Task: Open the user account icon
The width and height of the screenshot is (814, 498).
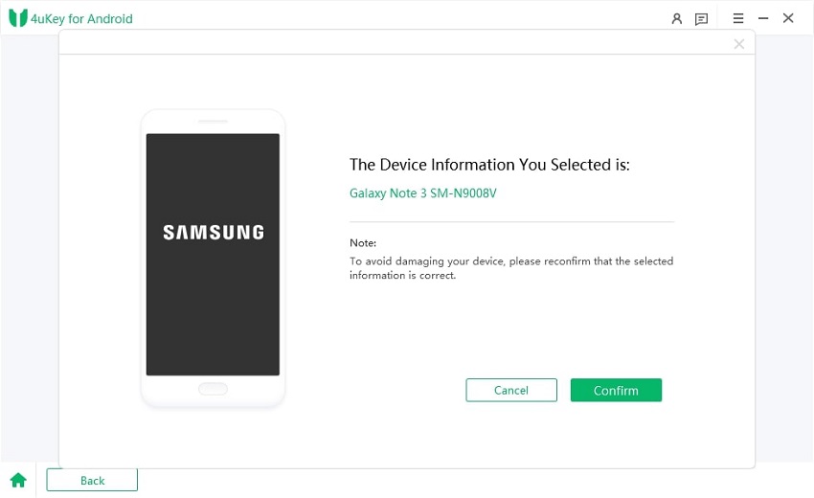Action: [676, 19]
